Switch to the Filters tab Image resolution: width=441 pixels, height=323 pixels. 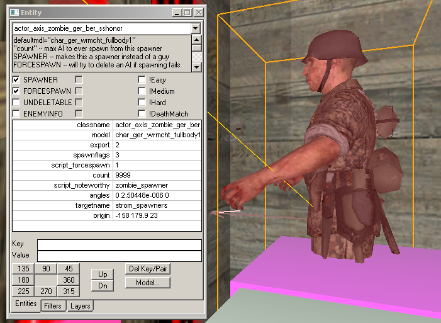[x=53, y=306]
